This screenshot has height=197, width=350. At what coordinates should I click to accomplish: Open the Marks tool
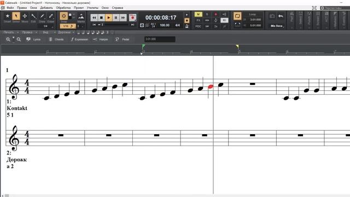pyautogui.click(x=81, y=16)
